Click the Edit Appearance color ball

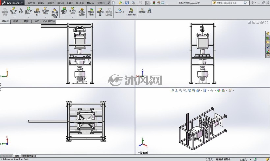click(219, 90)
